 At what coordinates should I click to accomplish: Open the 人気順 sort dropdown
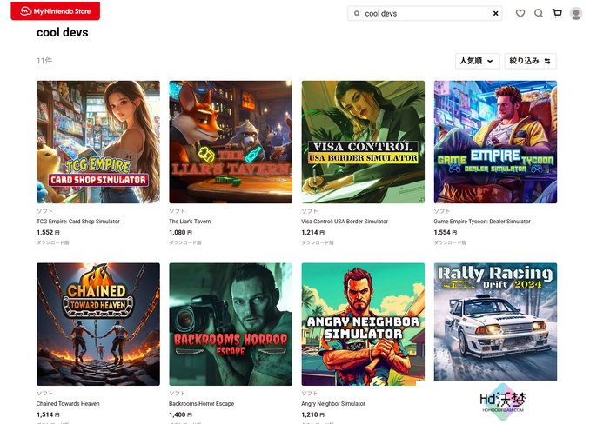478,61
